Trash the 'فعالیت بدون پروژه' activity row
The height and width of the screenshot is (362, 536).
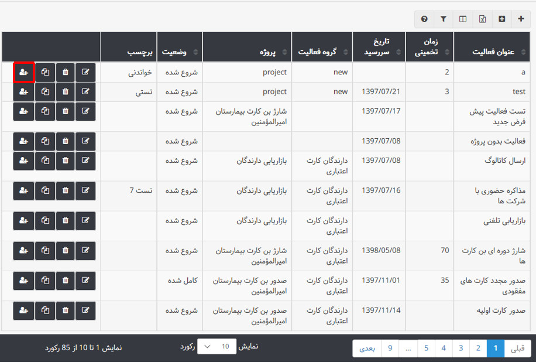65,141
